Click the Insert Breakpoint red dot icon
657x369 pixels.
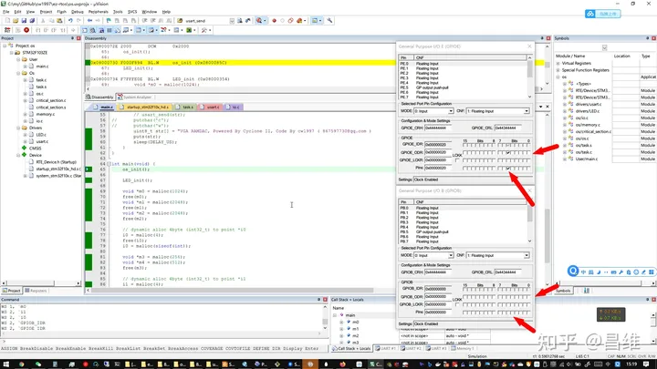(x=274, y=20)
